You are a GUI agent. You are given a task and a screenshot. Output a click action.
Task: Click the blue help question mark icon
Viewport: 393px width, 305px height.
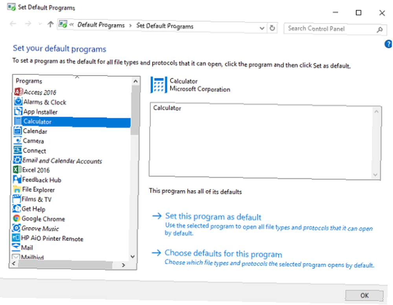tap(388, 44)
